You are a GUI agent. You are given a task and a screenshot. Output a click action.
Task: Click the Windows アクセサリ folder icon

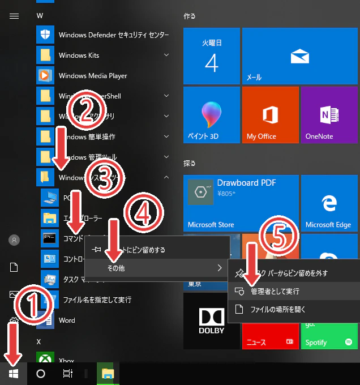tap(45, 116)
